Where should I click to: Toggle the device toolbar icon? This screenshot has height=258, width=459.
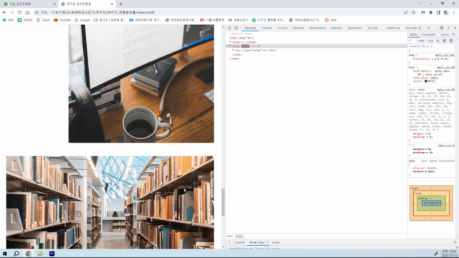pyautogui.click(x=236, y=28)
